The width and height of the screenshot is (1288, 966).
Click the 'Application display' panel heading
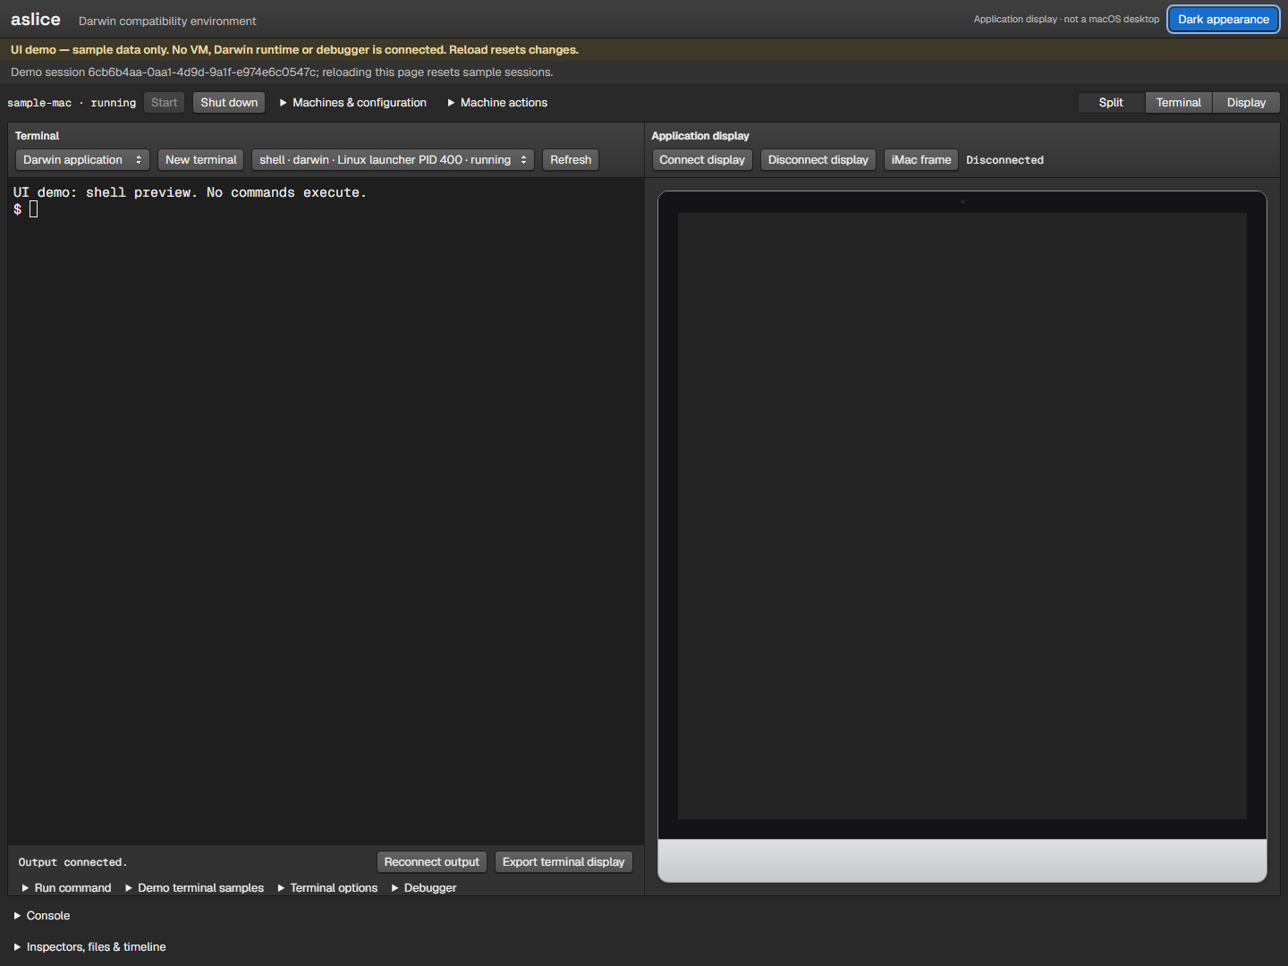tap(700, 136)
